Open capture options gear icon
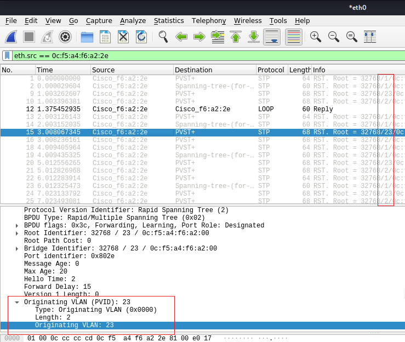The height and width of the screenshot is (342, 405). (65, 37)
